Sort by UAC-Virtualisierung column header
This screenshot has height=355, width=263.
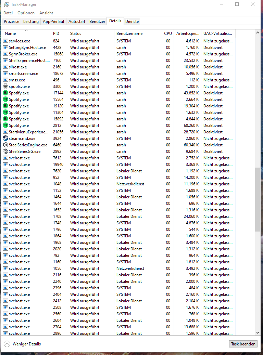pyautogui.click(x=218, y=33)
